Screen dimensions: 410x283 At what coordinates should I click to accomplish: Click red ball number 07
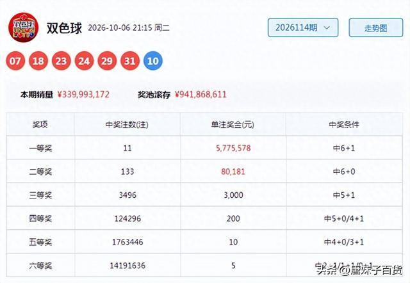coord(15,61)
